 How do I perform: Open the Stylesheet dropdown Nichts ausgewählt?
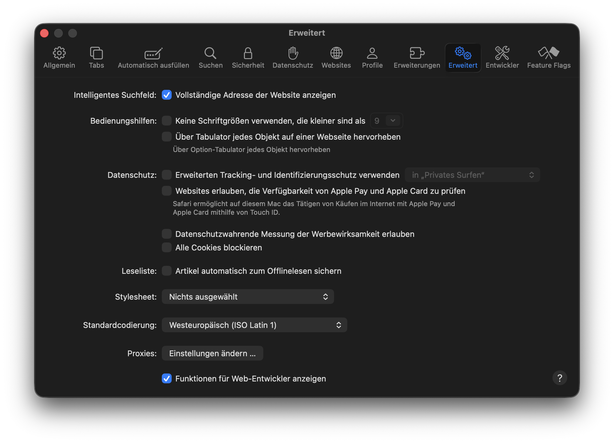coord(248,297)
